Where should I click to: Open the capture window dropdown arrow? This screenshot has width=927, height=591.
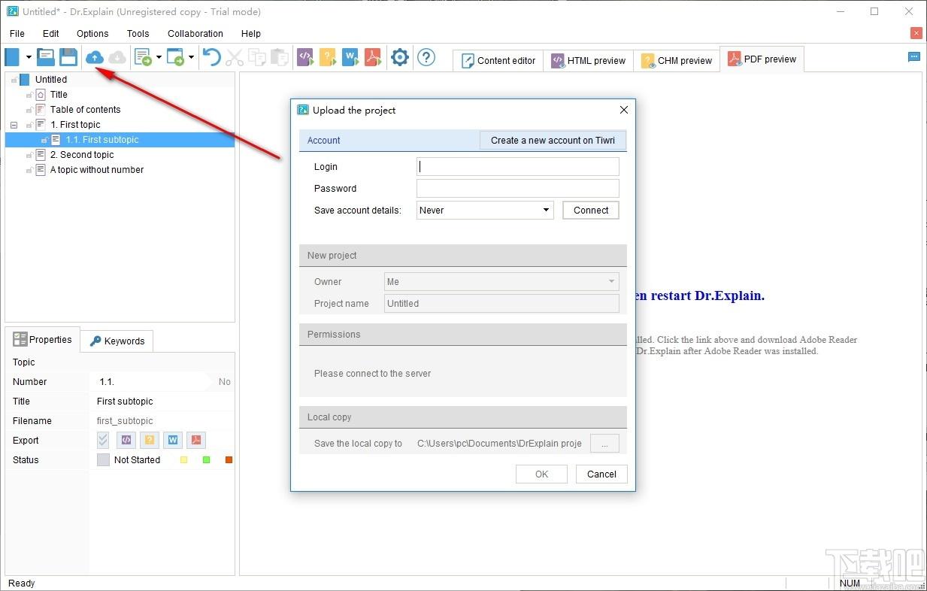click(191, 57)
